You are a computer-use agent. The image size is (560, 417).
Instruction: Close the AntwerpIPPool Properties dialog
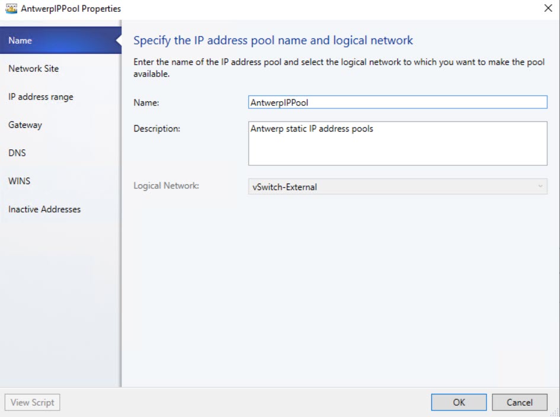click(548, 8)
